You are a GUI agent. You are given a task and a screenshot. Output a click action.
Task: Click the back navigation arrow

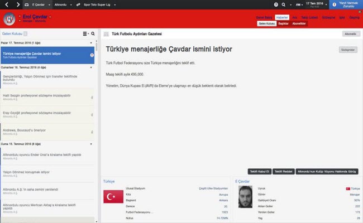pyautogui.click(x=6, y=4)
